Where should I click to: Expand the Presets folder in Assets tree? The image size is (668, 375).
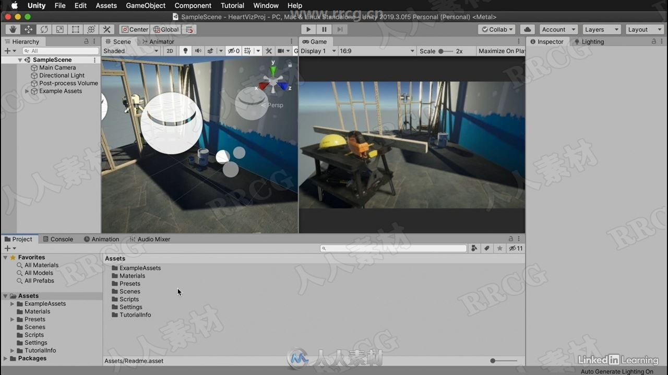(x=12, y=319)
